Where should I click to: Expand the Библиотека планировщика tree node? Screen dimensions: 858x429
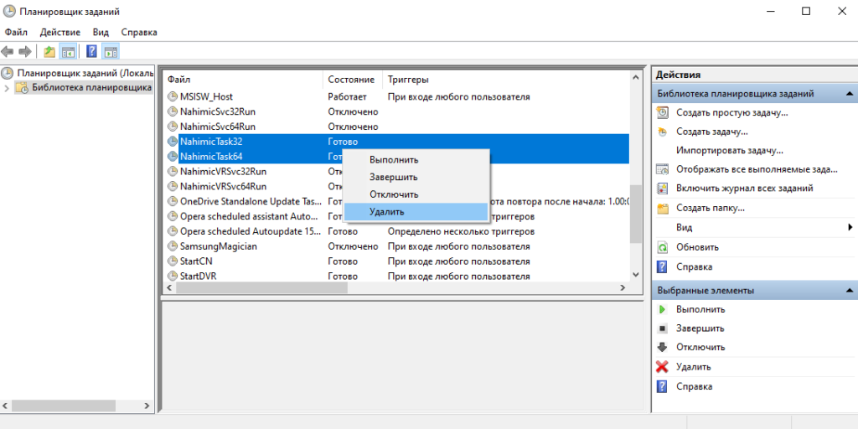point(8,88)
